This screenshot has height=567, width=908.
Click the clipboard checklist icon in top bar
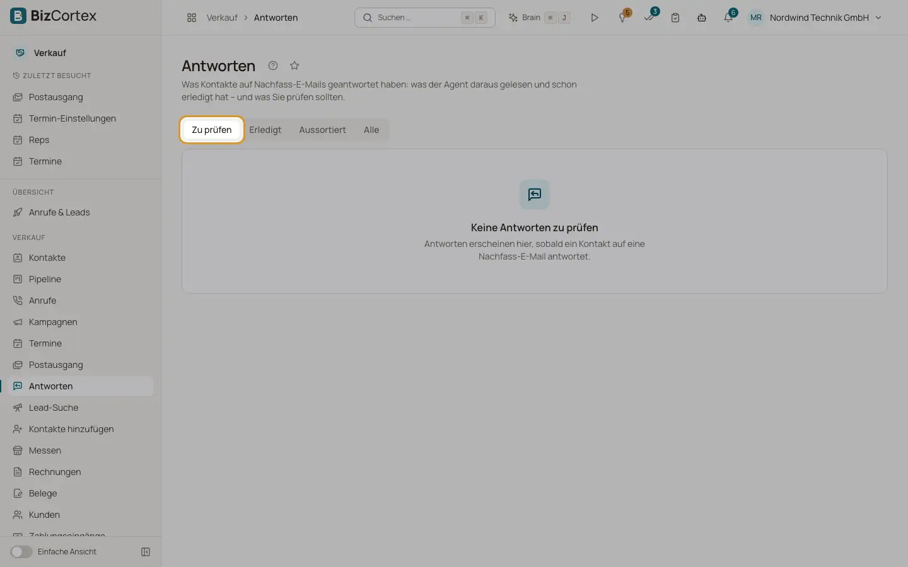point(675,18)
